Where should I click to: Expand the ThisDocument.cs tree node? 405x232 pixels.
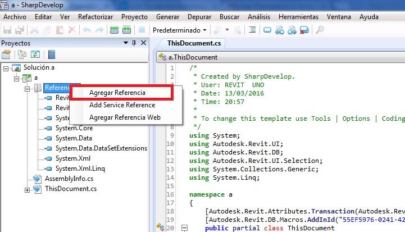[x=28, y=190]
